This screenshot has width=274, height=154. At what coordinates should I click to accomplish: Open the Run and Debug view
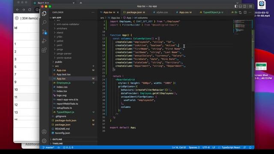coord(44,41)
